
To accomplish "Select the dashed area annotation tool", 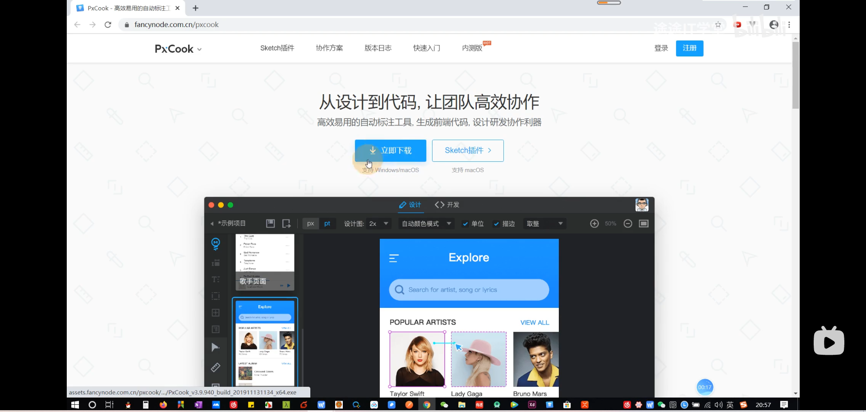I will pyautogui.click(x=216, y=296).
